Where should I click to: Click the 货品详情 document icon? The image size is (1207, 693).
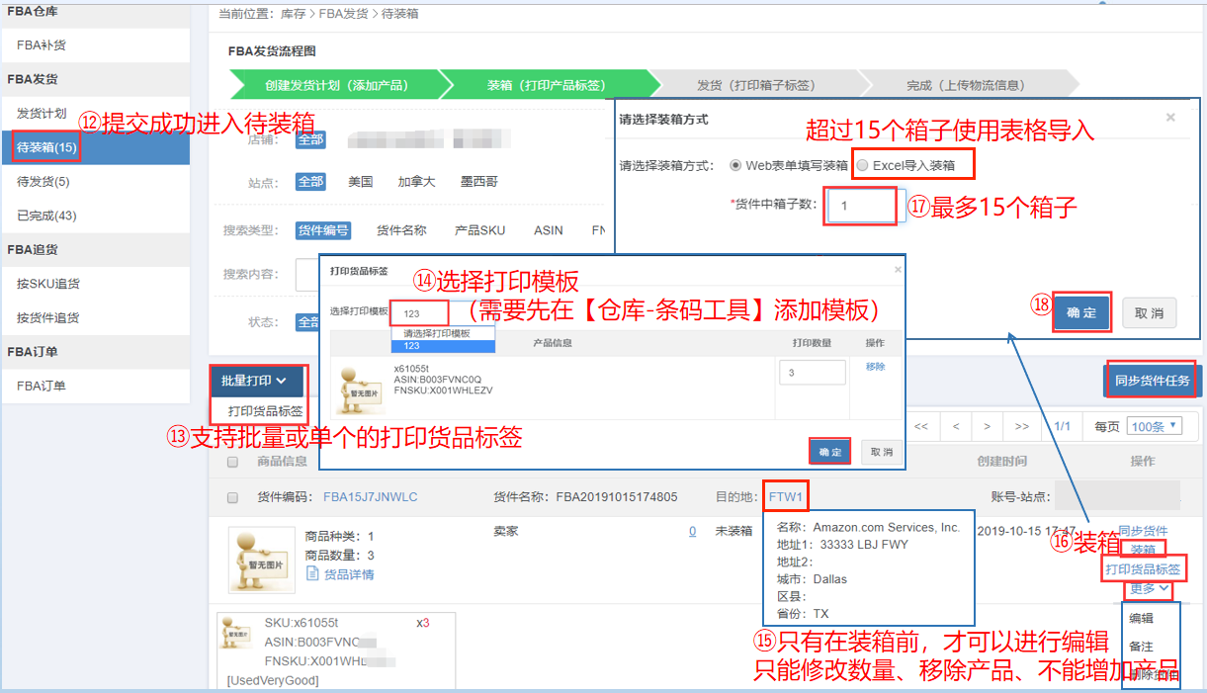[312, 574]
